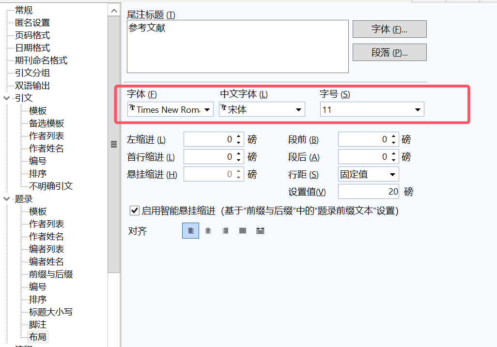Increase 段后 value with up arrow
The image size is (497, 347).
394,153
